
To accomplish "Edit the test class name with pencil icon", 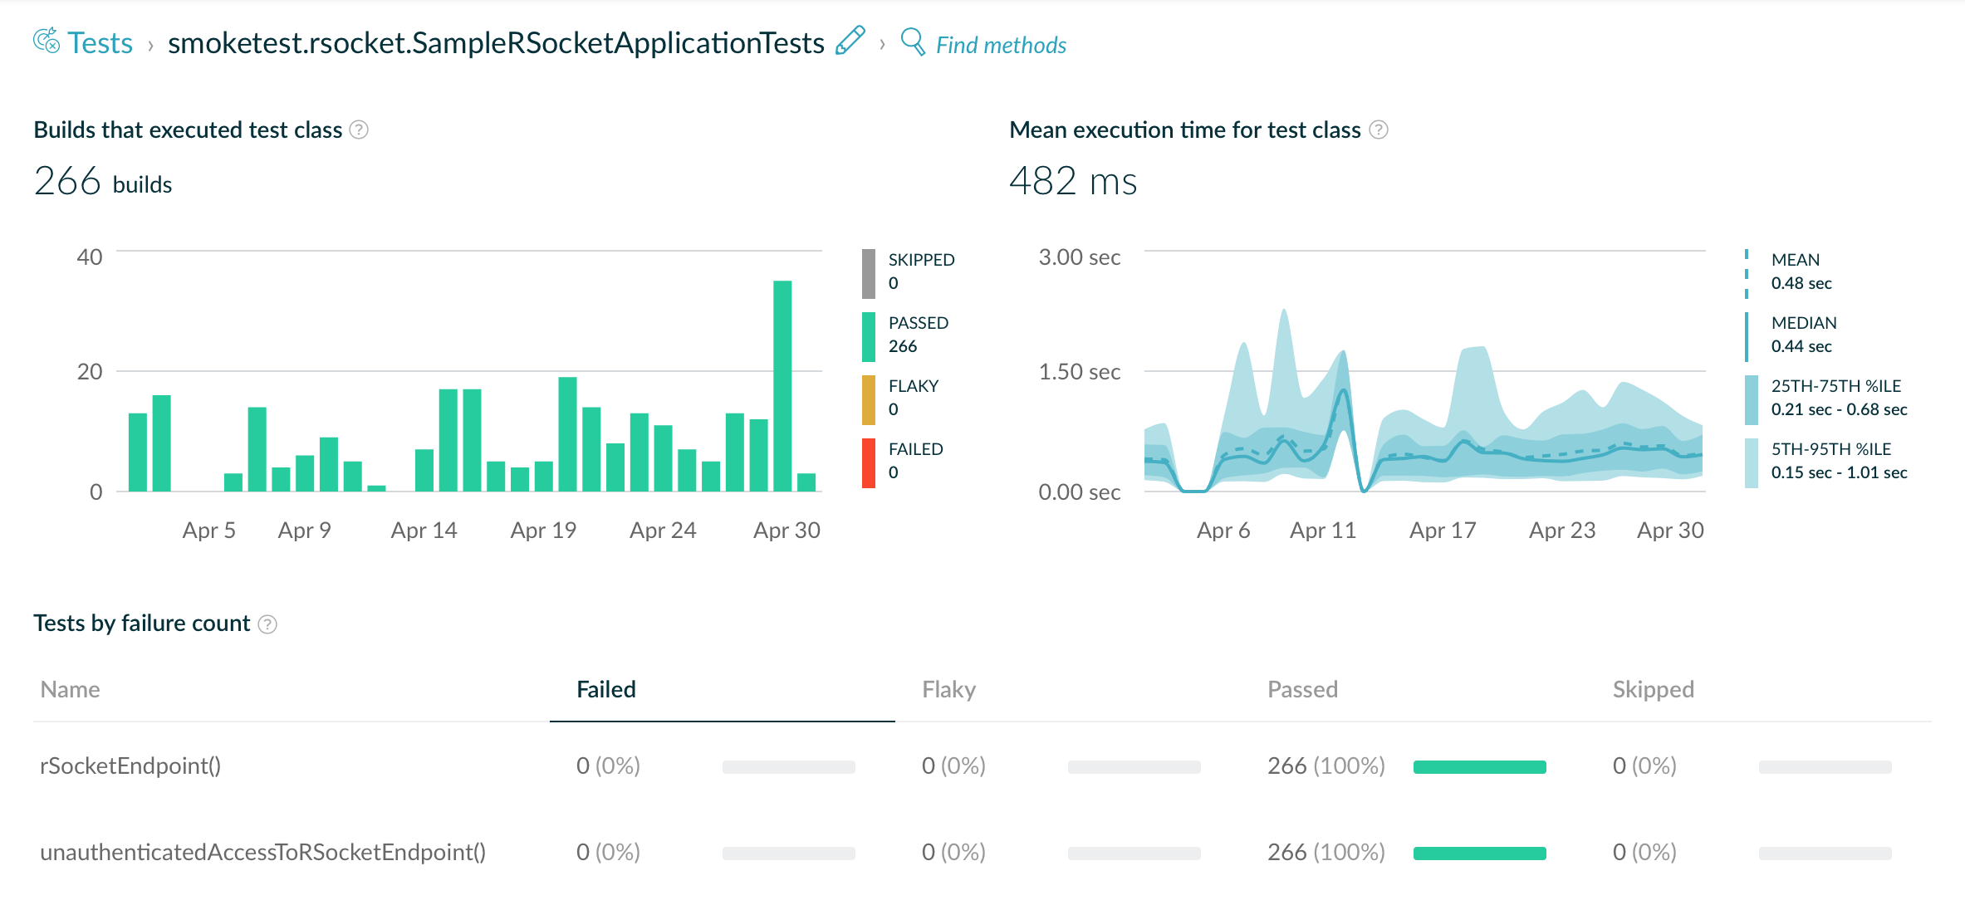I will 850,41.
